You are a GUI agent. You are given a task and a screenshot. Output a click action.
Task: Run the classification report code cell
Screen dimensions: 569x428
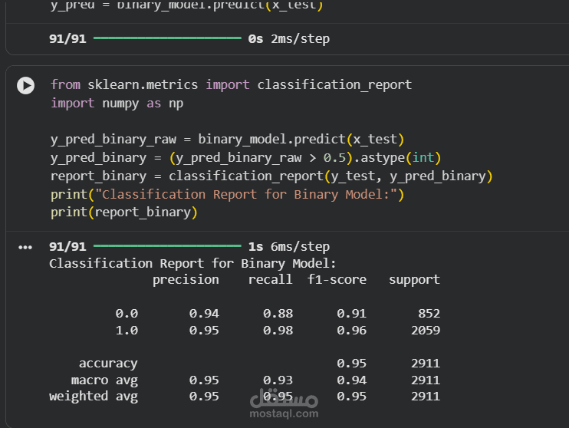pyautogui.click(x=26, y=86)
